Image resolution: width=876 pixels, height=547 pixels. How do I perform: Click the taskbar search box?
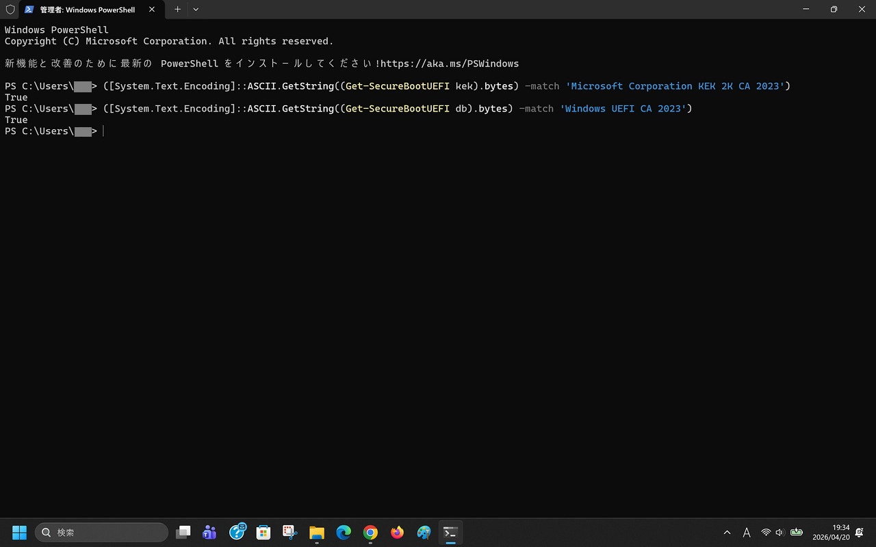click(101, 532)
